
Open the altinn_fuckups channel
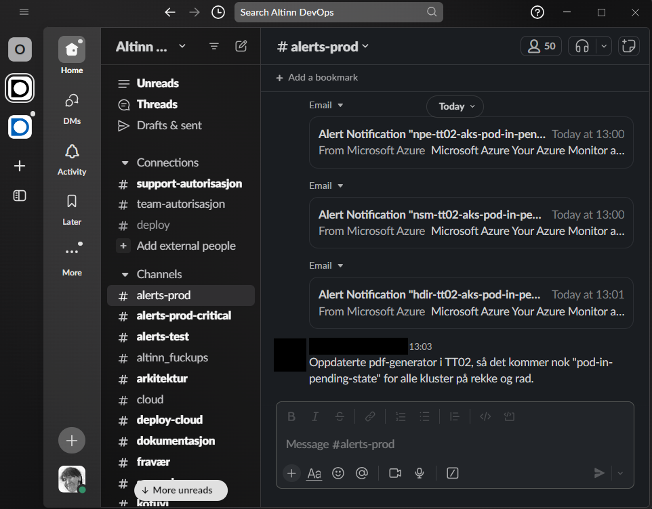[x=180, y=357]
